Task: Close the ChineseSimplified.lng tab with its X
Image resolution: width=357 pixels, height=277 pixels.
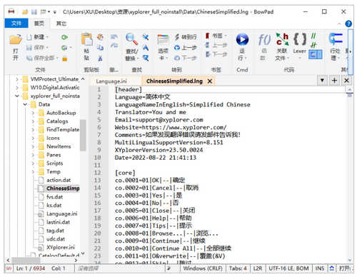Action: click(210, 81)
